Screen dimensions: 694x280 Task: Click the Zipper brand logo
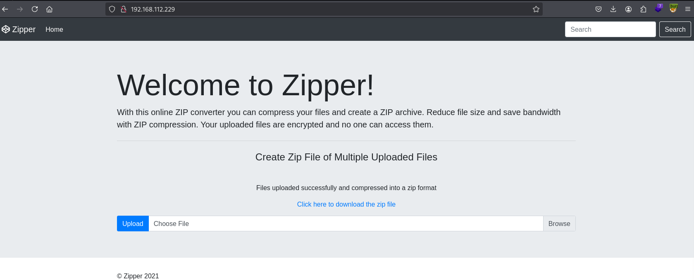(x=19, y=29)
